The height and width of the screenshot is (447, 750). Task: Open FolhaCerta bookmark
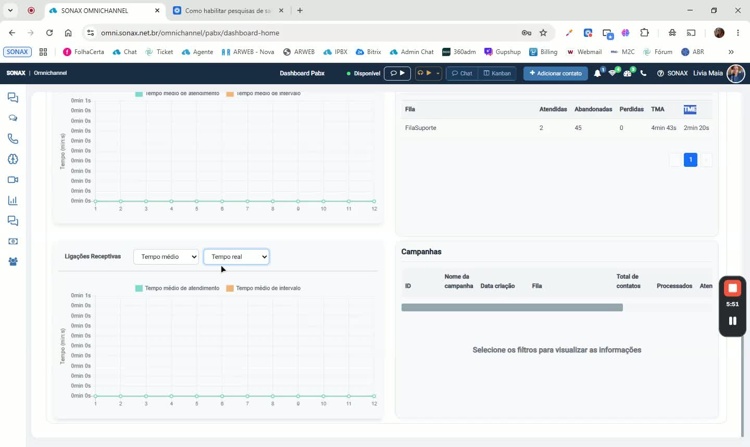point(83,52)
